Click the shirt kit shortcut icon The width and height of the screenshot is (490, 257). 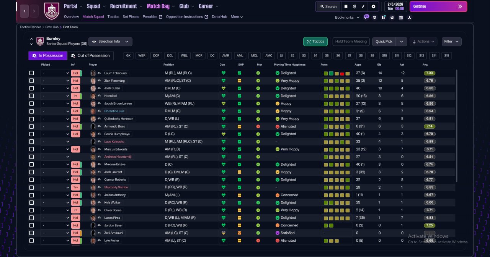(x=374, y=17)
